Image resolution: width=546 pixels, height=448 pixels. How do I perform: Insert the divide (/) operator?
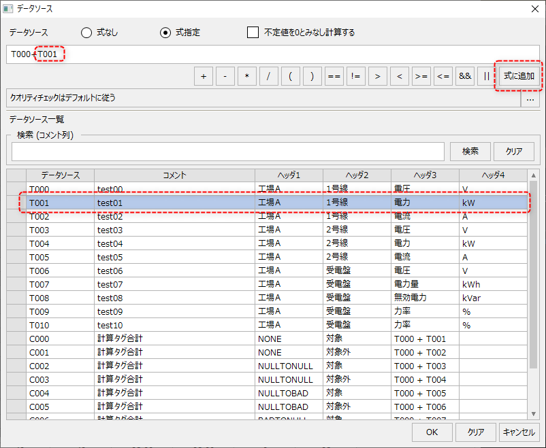coord(268,77)
